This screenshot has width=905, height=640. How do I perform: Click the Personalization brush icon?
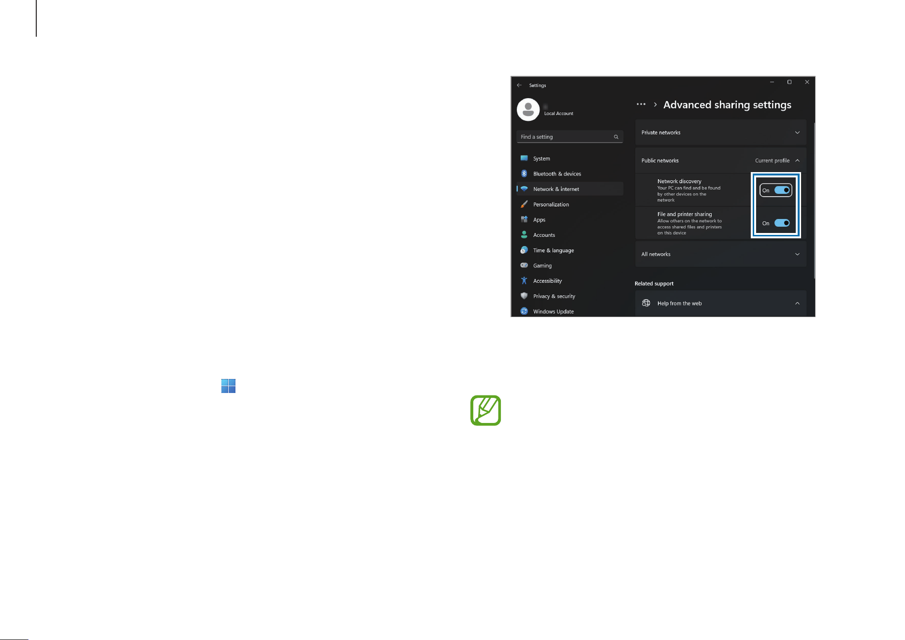[x=524, y=204]
